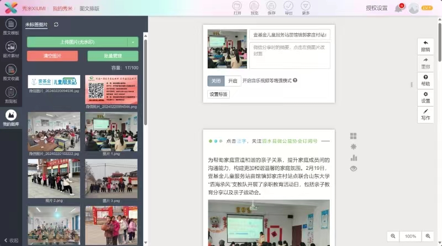Open the 剪贴板 clipboard panel

(10, 94)
